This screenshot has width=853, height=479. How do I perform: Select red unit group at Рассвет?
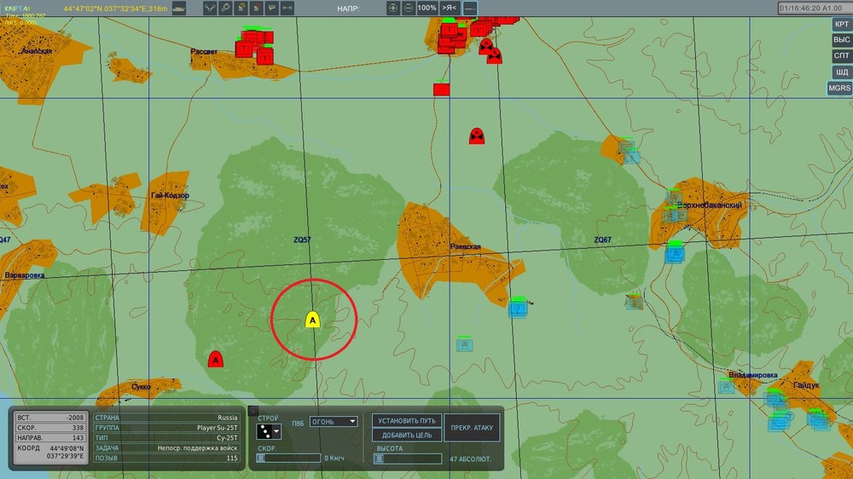click(254, 45)
